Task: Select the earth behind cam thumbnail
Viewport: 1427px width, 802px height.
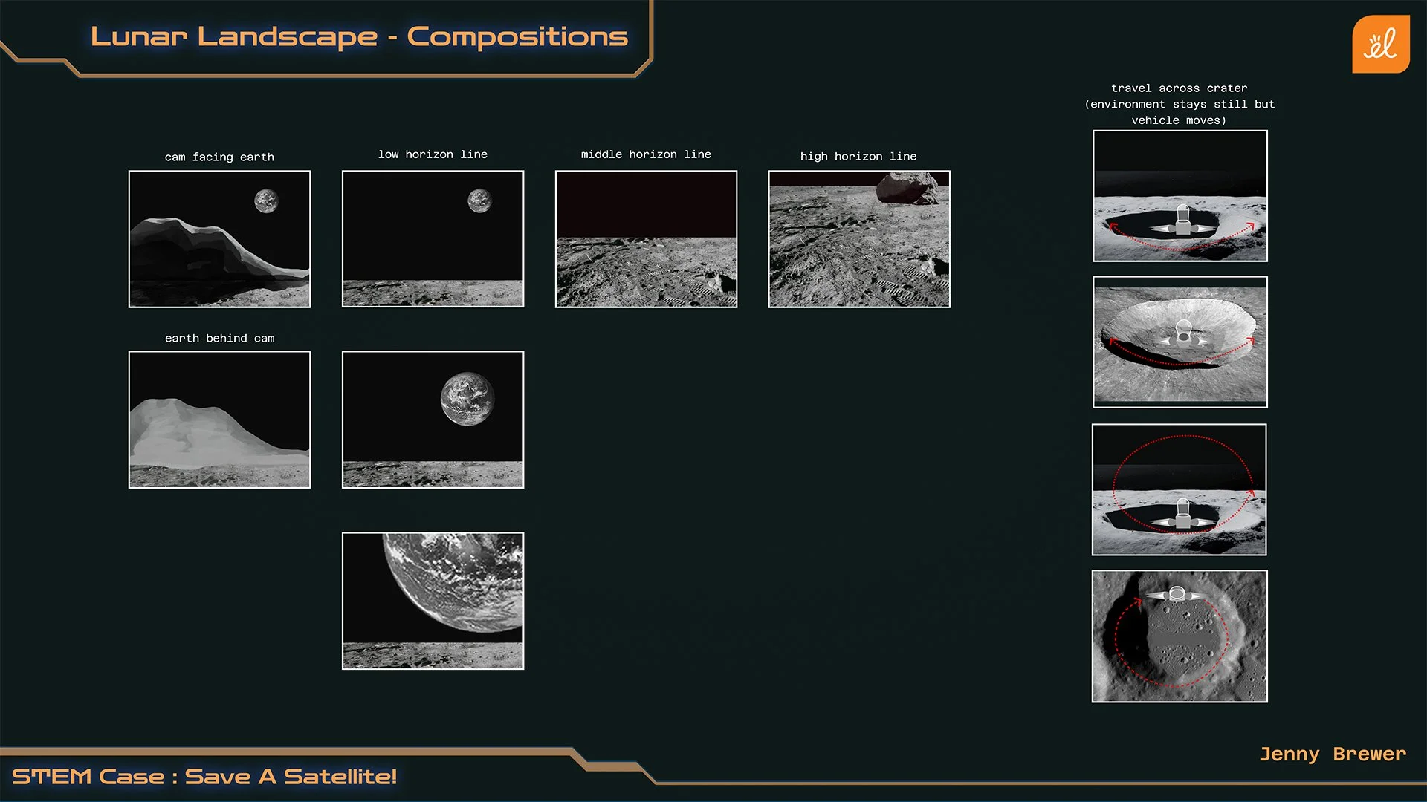Action: click(219, 420)
